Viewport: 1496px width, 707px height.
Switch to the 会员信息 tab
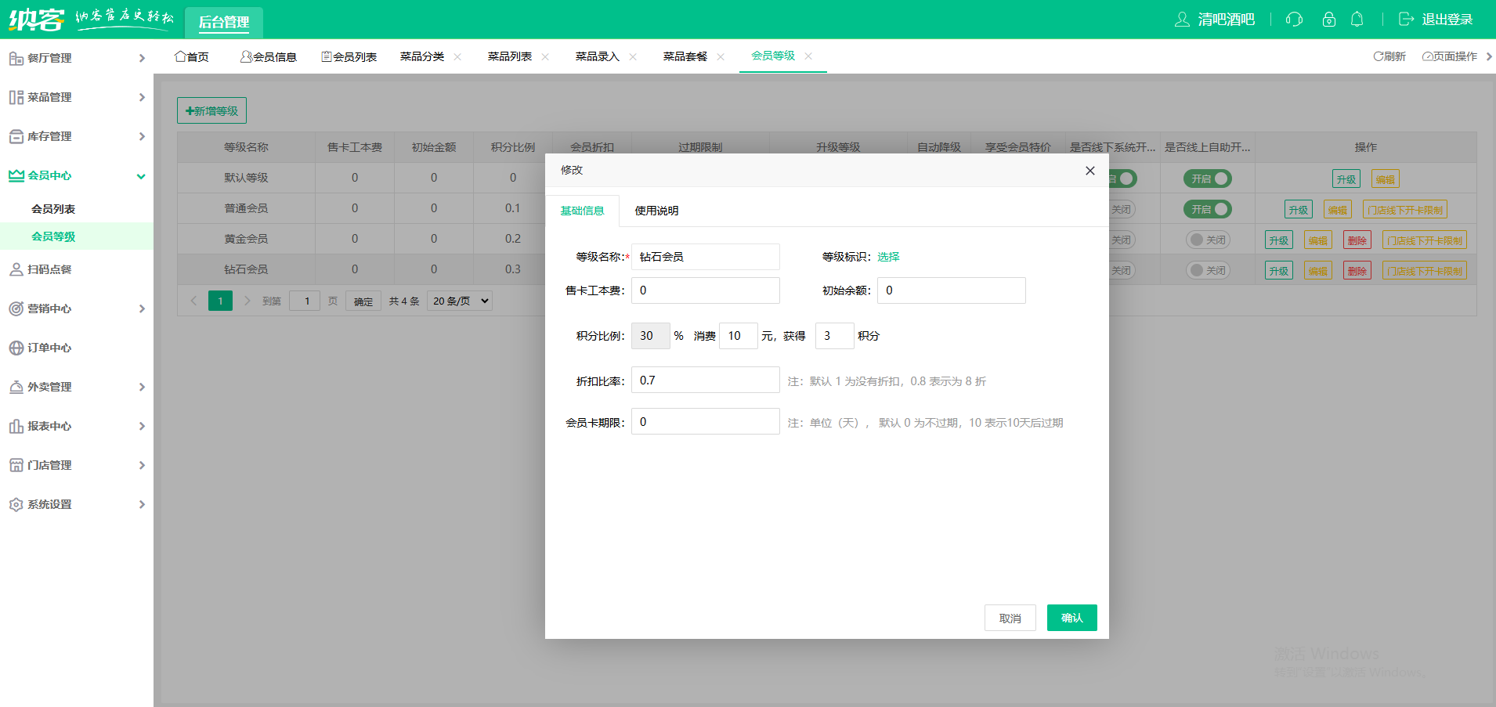[x=269, y=56]
